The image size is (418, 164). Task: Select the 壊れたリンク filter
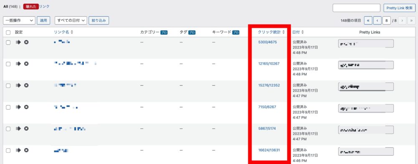pyautogui.click(x=36, y=6)
